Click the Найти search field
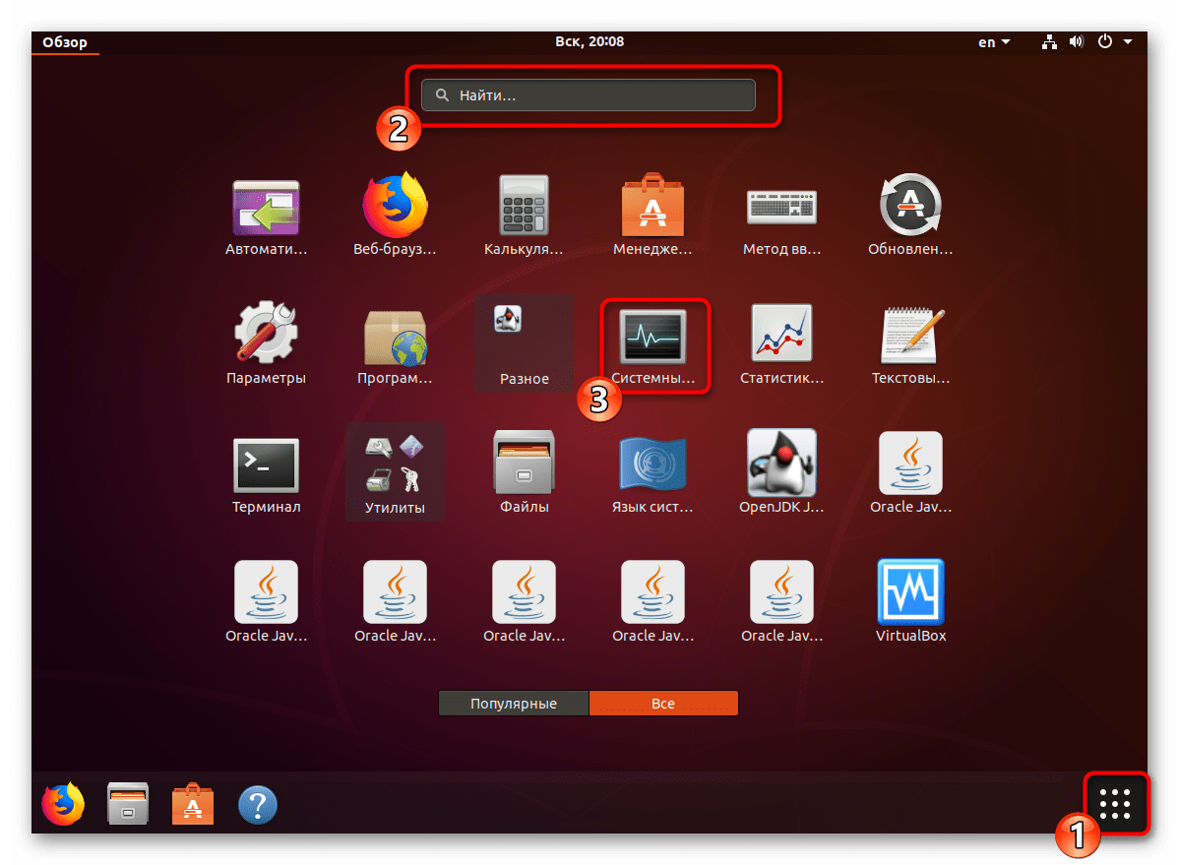The height and width of the screenshot is (865, 1179). pyautogui.click(x=589, y=95)
